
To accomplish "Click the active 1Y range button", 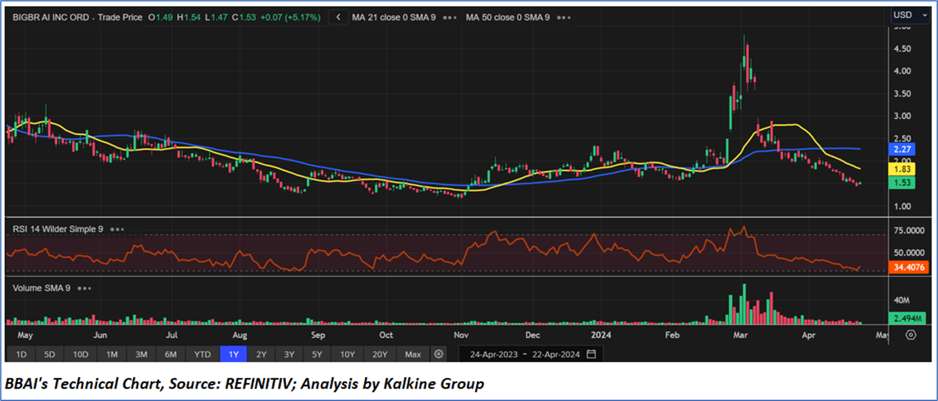I will point(233,354).
